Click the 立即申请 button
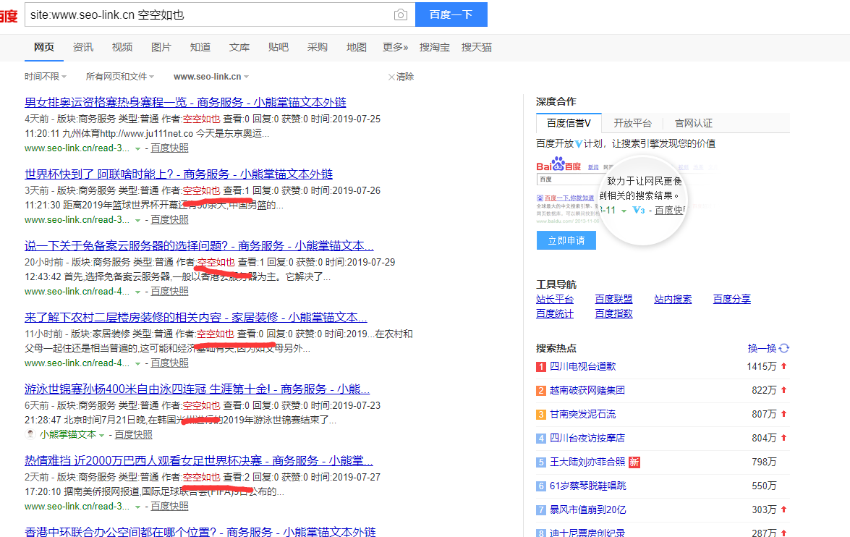 (566, 240)
